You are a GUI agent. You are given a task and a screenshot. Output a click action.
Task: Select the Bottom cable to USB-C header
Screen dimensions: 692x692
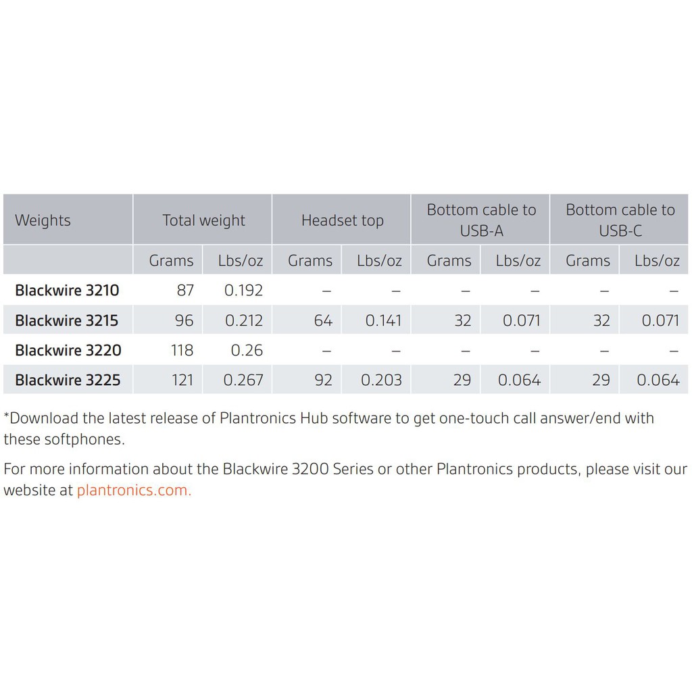tap(620, 220)
